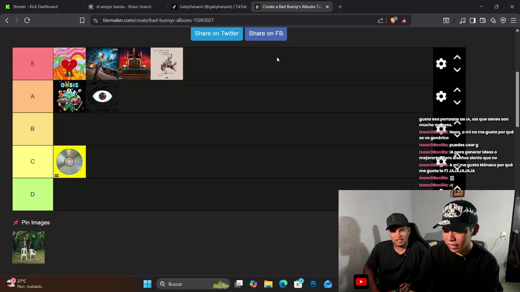
Task: Bookmark this page icon
Action: pos(82,20)
